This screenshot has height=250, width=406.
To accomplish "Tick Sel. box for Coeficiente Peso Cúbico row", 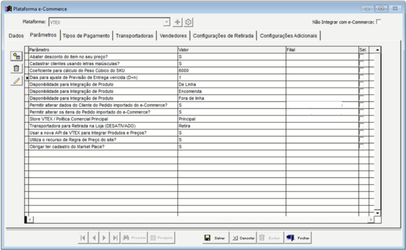I will [362, 71].
